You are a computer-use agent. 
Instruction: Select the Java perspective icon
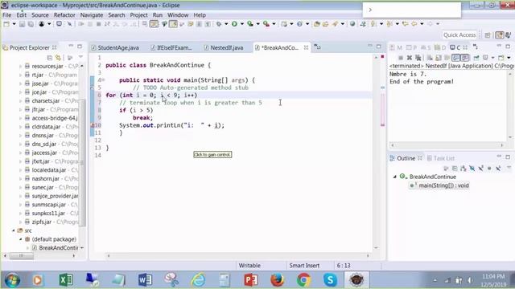click(x=500, y=35)
